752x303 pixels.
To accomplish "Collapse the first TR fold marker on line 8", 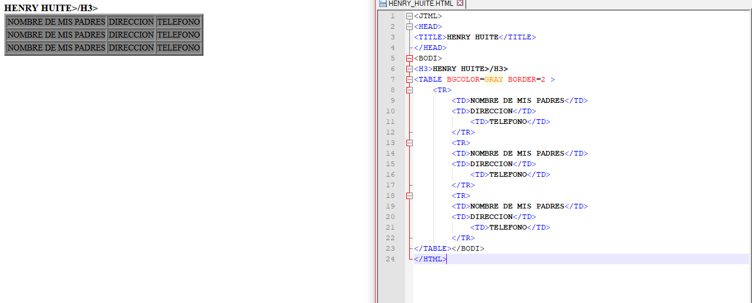I will tap(409, 90).
